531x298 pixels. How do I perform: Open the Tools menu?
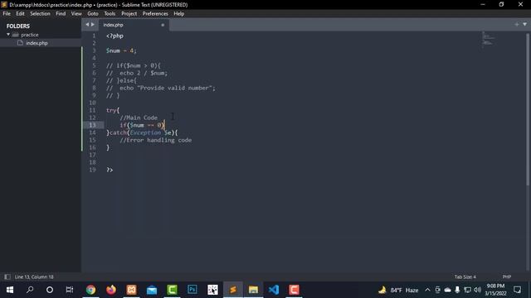pyautogui.click(x=110, y=13)
